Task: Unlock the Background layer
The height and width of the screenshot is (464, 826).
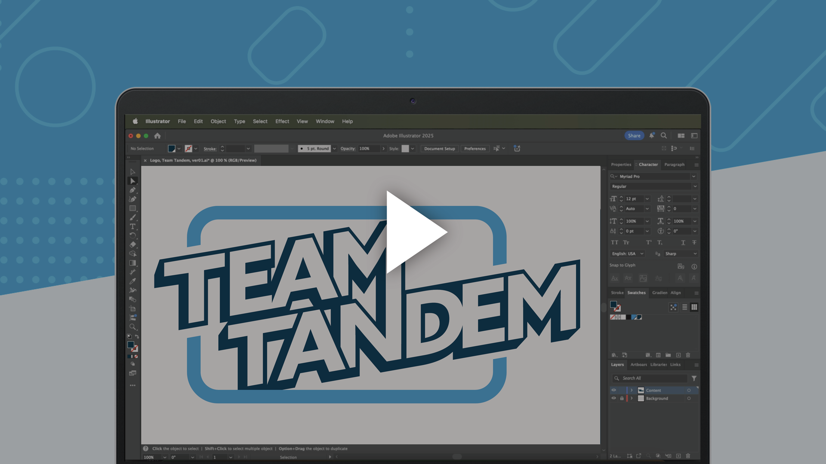Action: point(622,398)
